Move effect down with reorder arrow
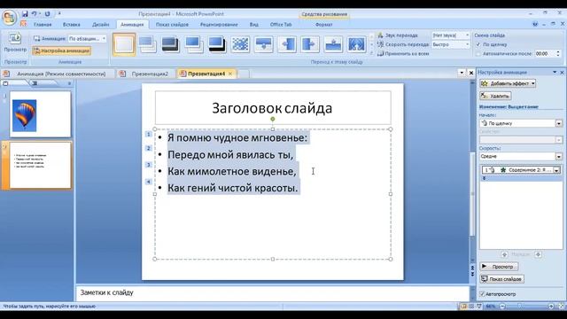This screenshot has width=567, height=319. click(538, 254)
